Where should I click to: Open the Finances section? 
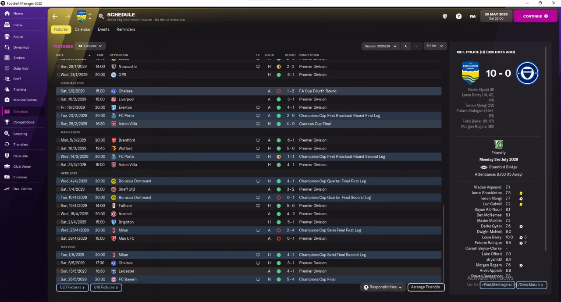point(24,177)
